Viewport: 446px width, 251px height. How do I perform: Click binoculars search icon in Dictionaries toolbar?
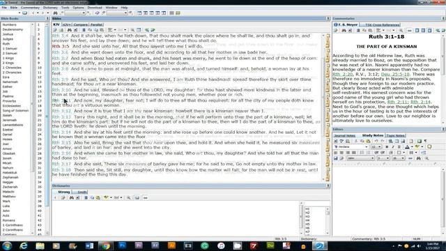(71, 198)
